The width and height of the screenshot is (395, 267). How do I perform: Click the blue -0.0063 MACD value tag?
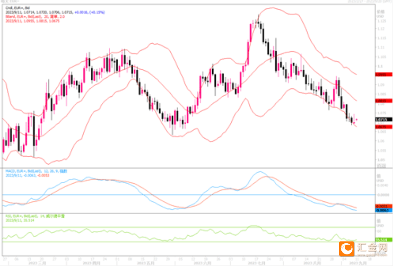pos(383,210)
